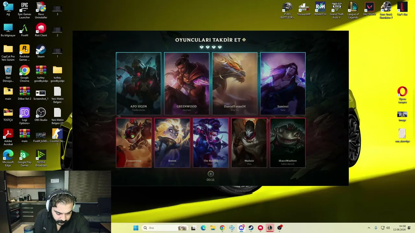Launch the FiveM desktop shortcut
The image size is (415, 233).
[24, 30]
